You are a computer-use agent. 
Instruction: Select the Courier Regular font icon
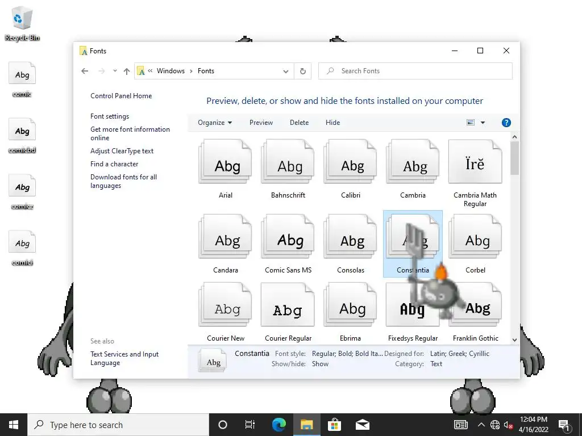[288, 305]
